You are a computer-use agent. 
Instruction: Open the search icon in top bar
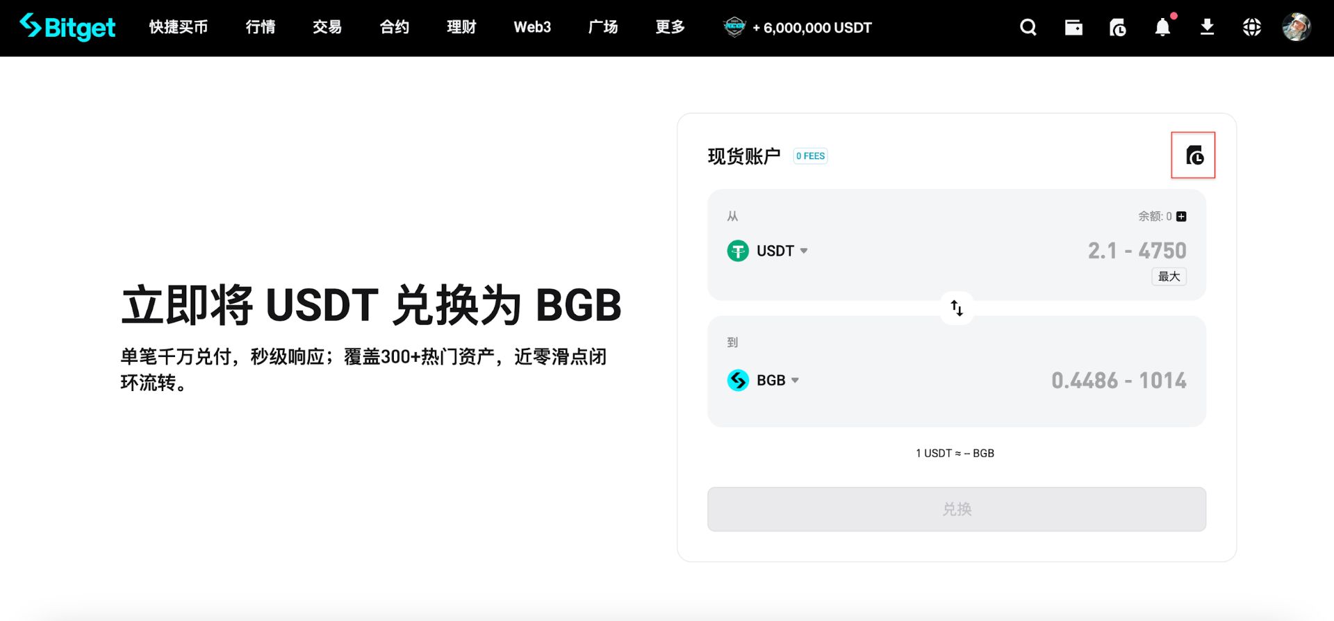click(x=1028, y=27)
